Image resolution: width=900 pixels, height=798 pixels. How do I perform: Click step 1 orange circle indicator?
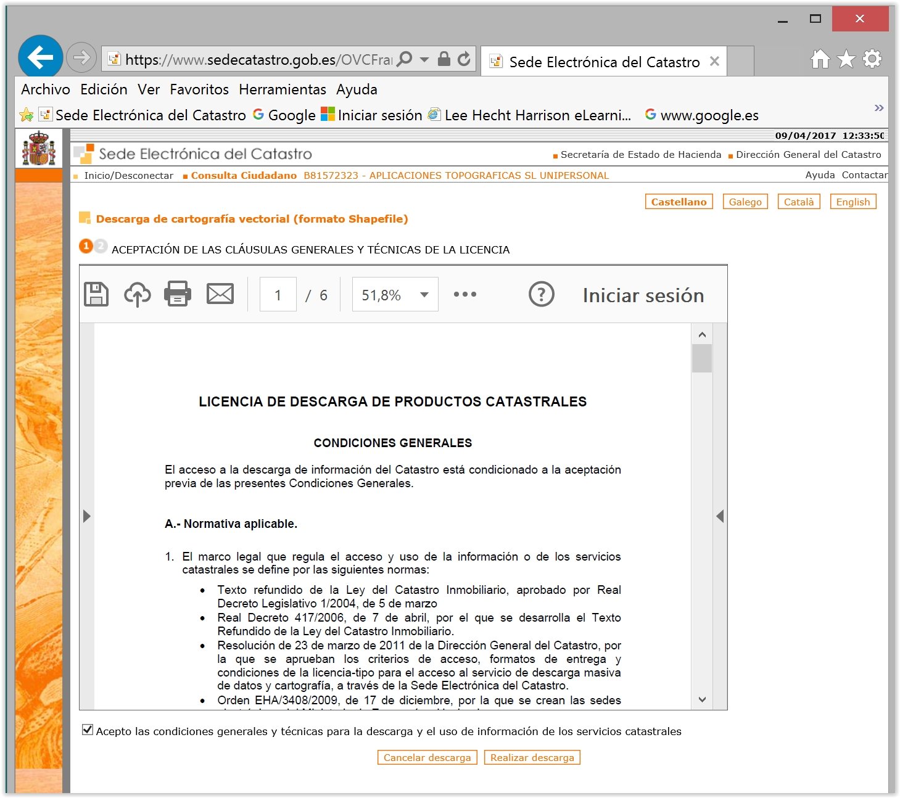(x=86, y=246)
